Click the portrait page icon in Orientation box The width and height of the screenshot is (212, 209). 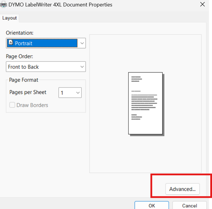point(11,42)
